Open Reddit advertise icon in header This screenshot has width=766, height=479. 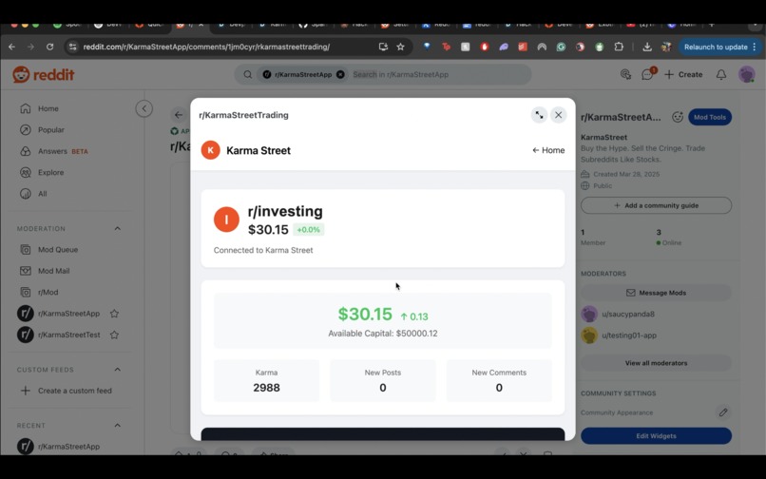point(625,74)
